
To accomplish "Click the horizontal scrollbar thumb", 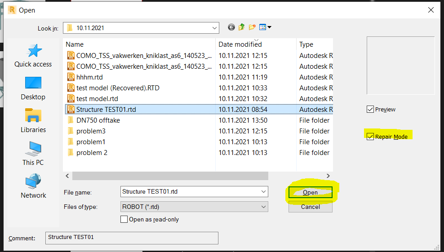I will tap(170, 176).
